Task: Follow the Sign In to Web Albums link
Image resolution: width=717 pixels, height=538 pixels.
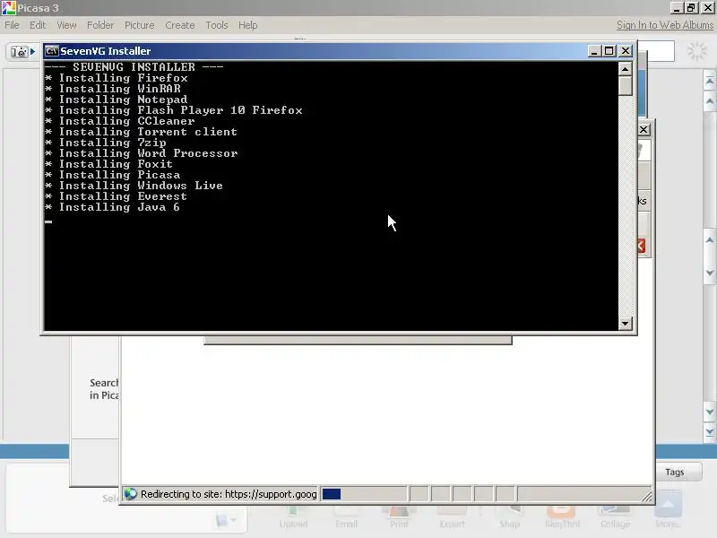Action: [x=665, y=25]
